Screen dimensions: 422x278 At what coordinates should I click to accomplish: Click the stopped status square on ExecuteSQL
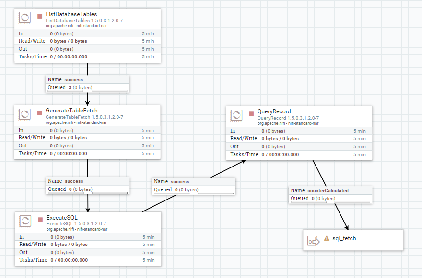(40, 220)
